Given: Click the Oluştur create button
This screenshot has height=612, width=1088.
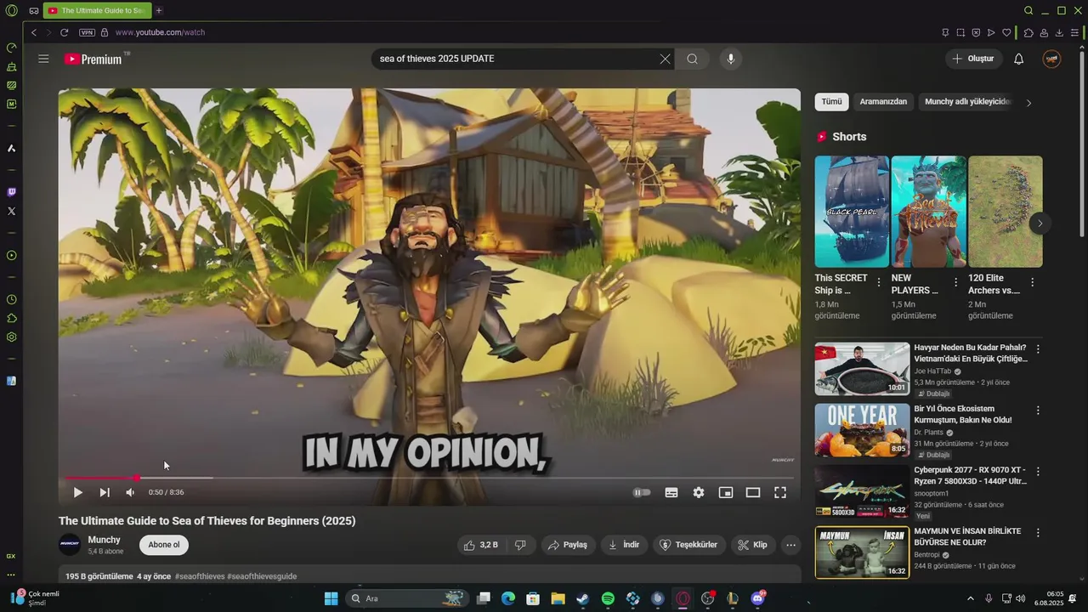Looking at the screenshot, I should pyautogui.click(x=973, y=59).
